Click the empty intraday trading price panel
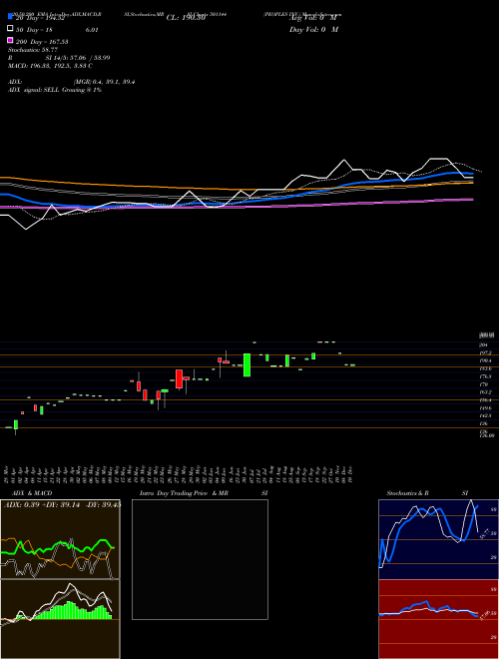 [x=200, y=559]
